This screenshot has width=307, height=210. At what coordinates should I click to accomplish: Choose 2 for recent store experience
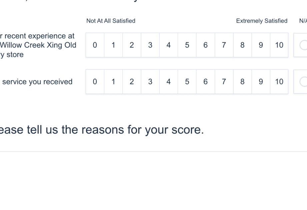point(132,45)
